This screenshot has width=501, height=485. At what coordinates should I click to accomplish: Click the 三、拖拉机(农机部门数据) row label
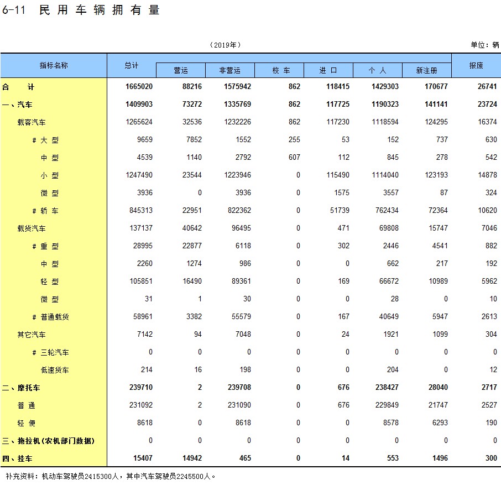(x=48, y=441)
